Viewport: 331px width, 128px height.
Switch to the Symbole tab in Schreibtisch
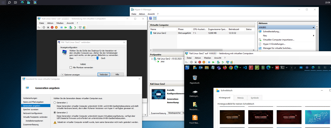pyautogui.click(x=254, y=98)
